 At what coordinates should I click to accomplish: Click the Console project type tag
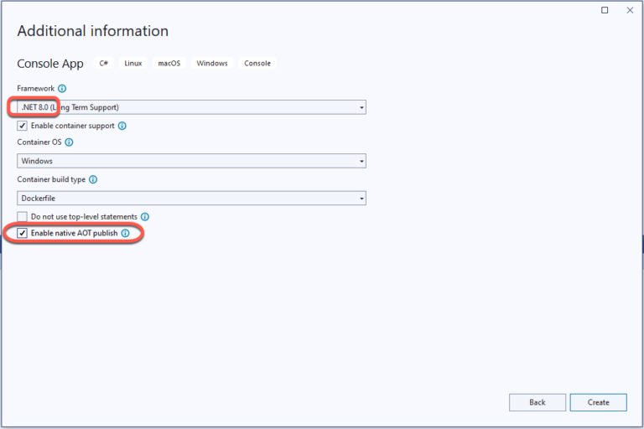point(257,64)
